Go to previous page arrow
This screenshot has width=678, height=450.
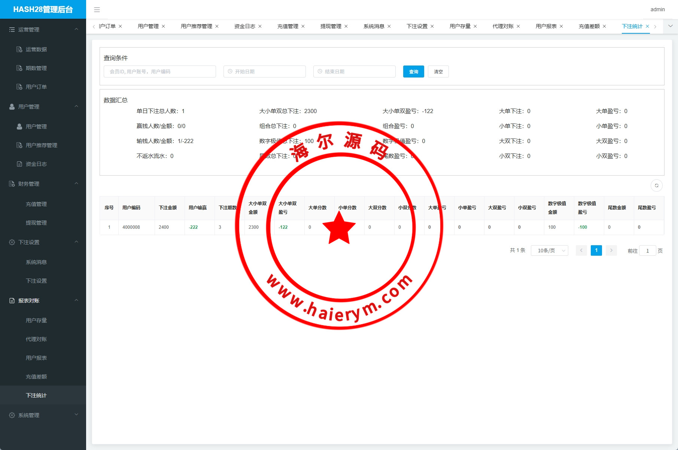581,250
